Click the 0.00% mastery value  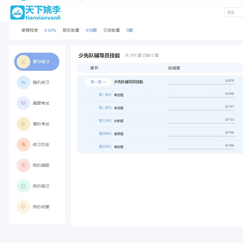(x=50, y=30)
